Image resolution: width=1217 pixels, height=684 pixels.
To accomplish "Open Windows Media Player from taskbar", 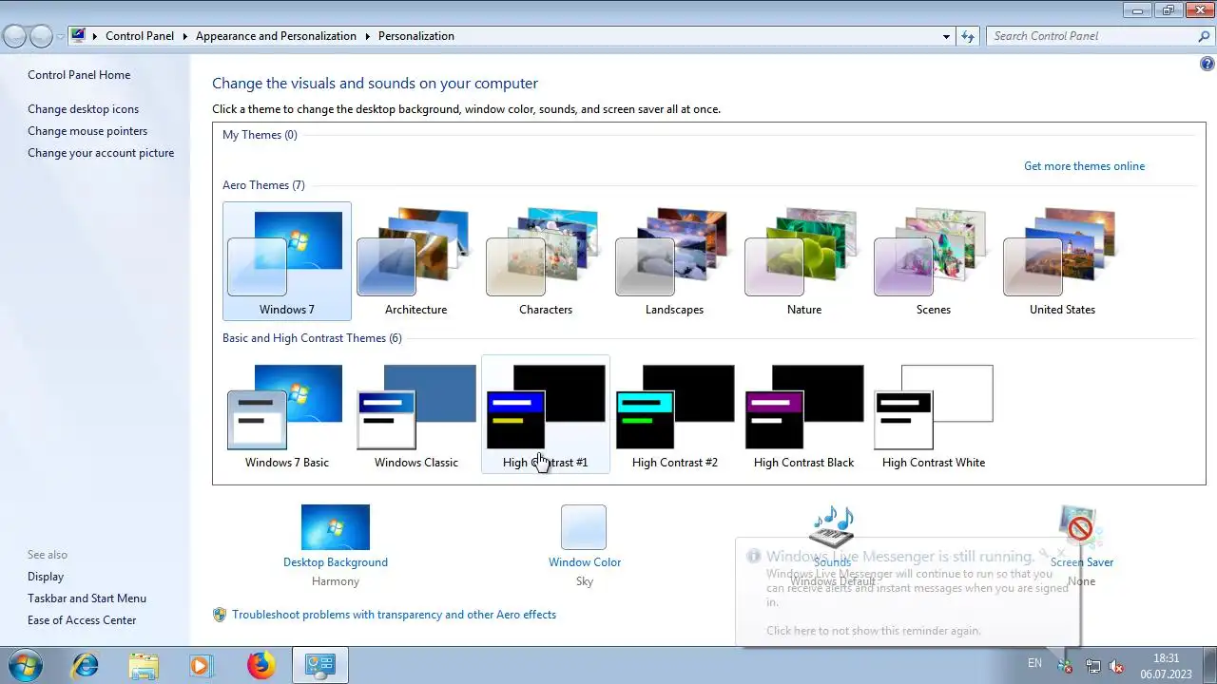I will [201, 665].
